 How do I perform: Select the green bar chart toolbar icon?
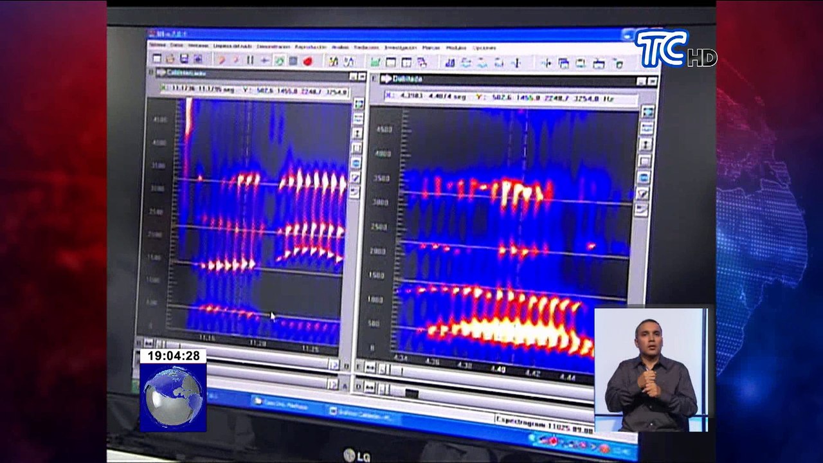tap(375, 62)
